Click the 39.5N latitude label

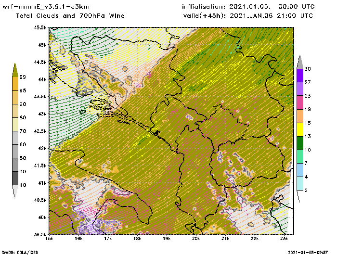tap(40, 234)
